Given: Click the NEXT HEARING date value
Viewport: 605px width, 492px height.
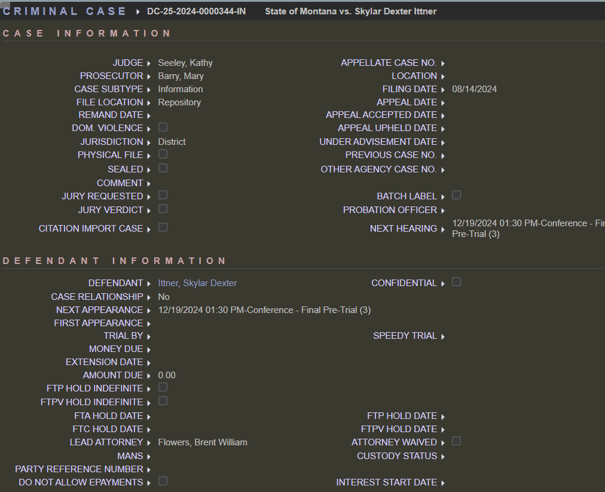Looking at the screenshot, I should click(528, 229).
